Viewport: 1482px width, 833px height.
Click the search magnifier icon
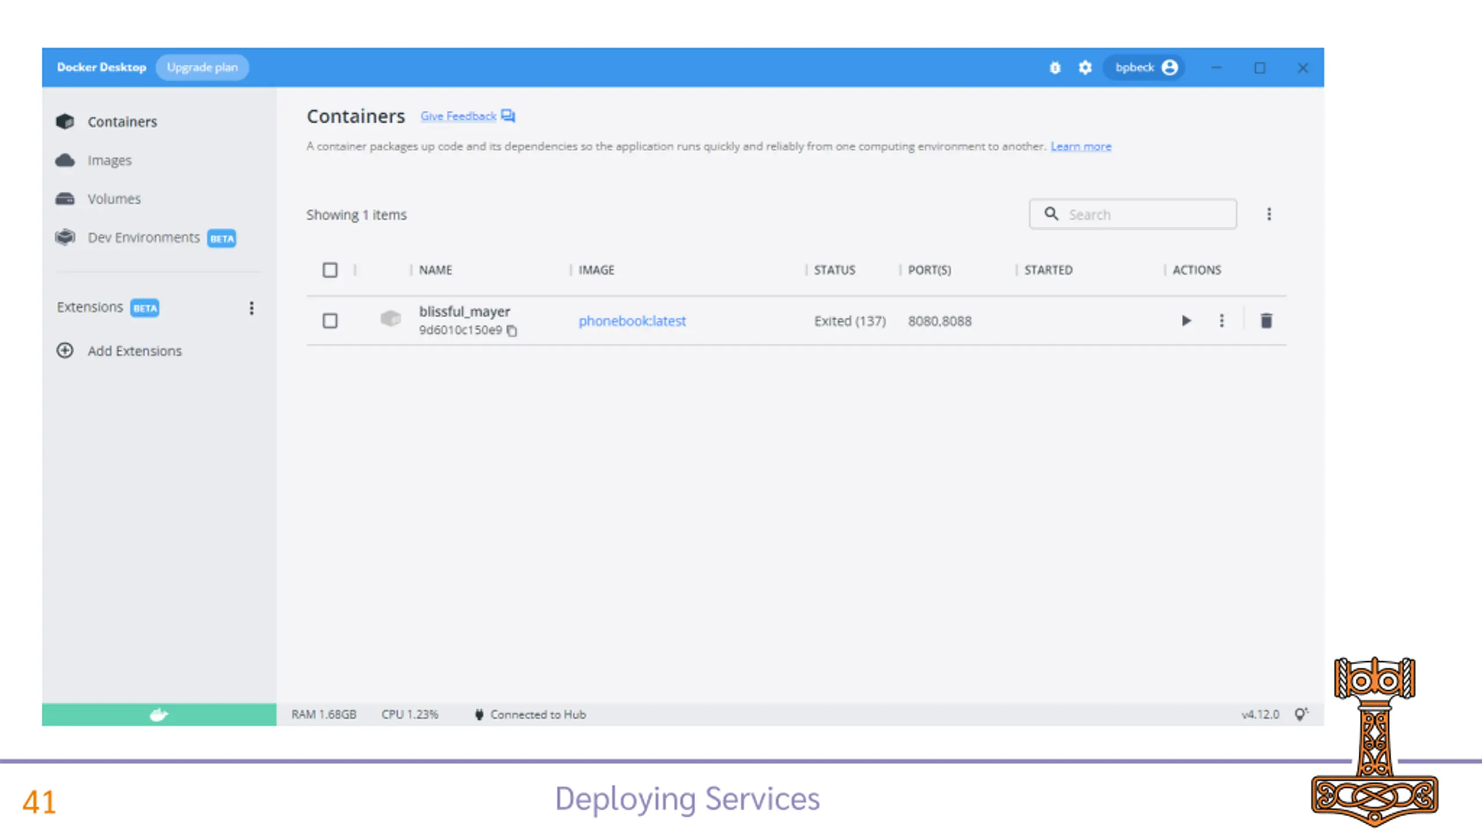pyautogui.click(x=1051, y=214)
